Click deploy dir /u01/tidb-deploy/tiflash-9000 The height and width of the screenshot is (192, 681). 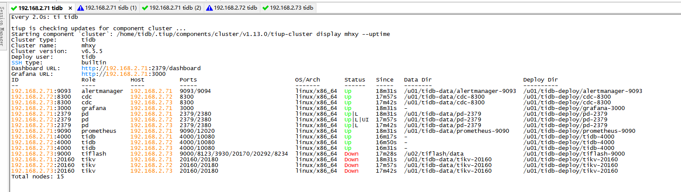[x=574, y=154]
